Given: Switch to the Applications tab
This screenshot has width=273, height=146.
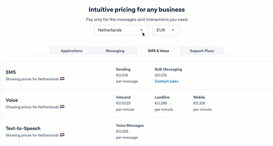Looking at the screenshot, I should click(x=72, y=51).
